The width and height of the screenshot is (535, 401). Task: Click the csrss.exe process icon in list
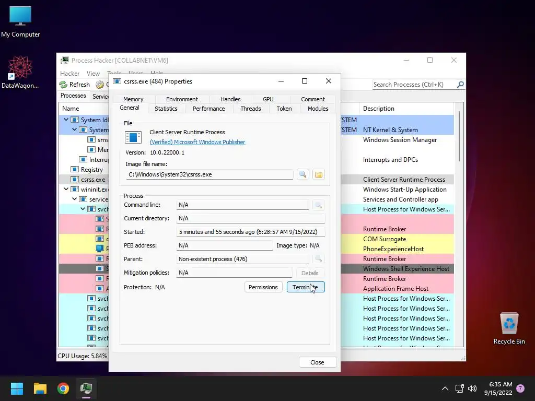pyautogui.click(x=74, y=180)
